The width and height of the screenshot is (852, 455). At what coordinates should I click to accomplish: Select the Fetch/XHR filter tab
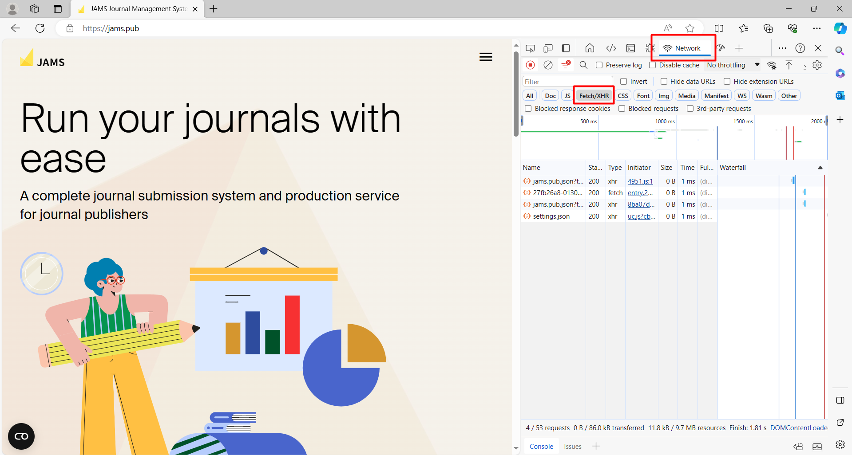click(594, 96)
